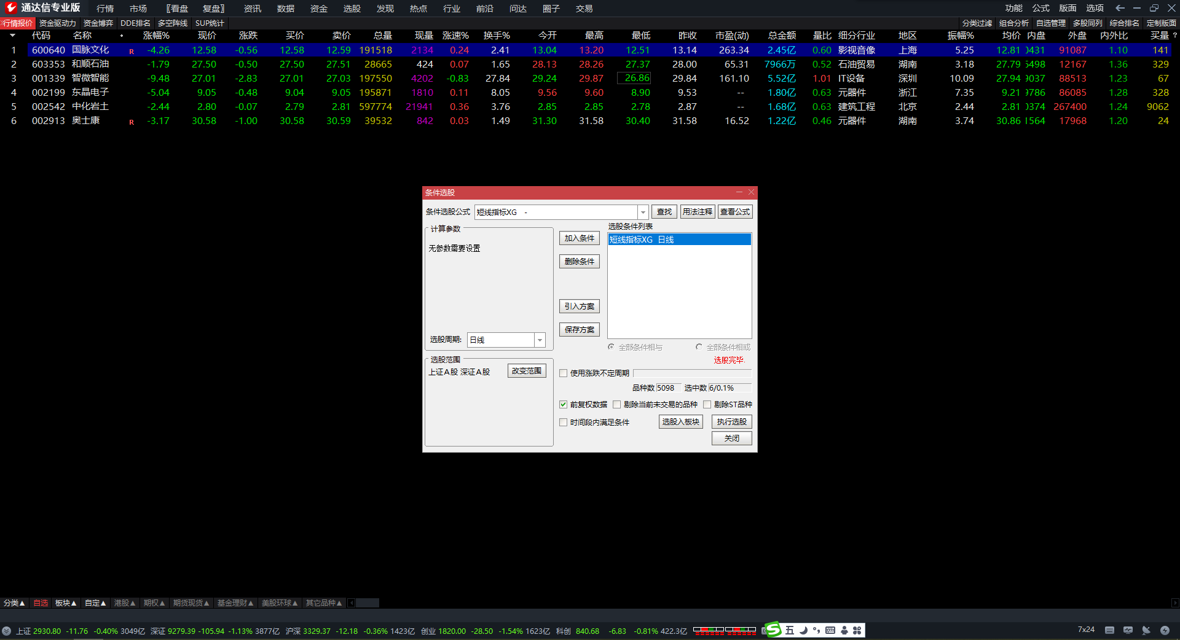Viewport: 1180px width, 640px height.
Task: Enable the 时间段内满足条件 checkbox
Action: pyautogui.click(x=563, y=422)
